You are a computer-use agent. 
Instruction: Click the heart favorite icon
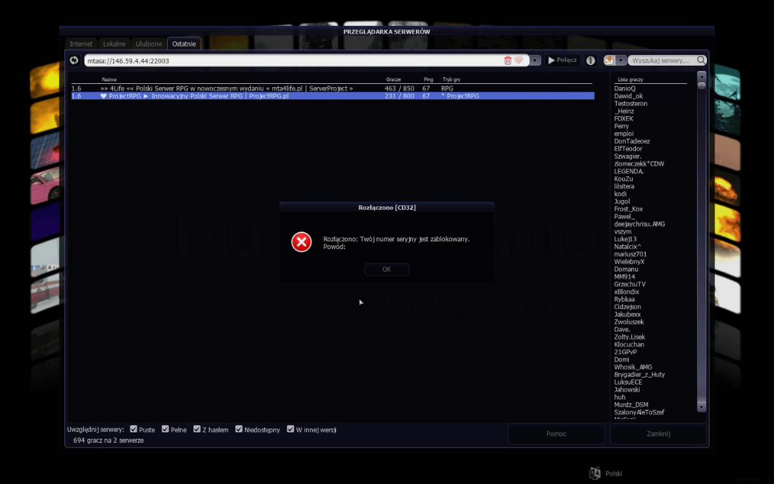[x=519, y=61]
